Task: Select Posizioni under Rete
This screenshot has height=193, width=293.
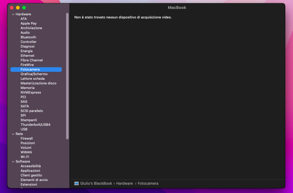Action: pos(28,143)
